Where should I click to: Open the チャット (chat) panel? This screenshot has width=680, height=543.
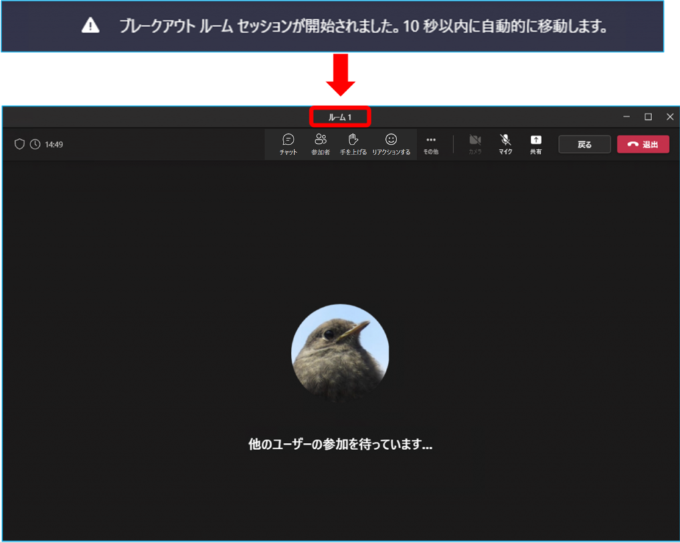288,144
